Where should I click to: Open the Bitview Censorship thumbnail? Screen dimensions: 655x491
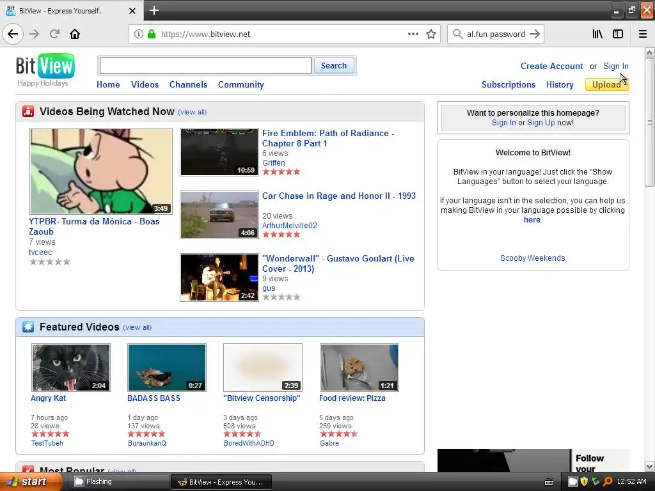263,368
